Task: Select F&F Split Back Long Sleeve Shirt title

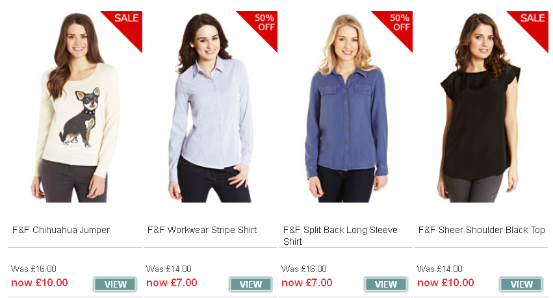Action: click(x=341, y=236)
